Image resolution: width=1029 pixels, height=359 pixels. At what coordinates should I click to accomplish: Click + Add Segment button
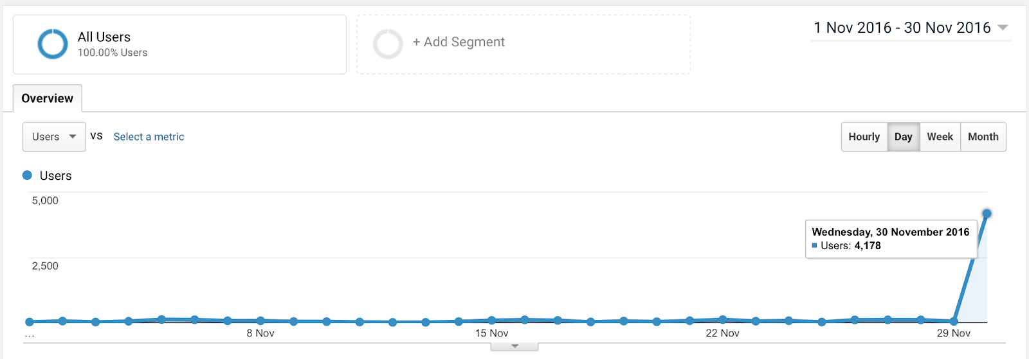pos(459,42)
